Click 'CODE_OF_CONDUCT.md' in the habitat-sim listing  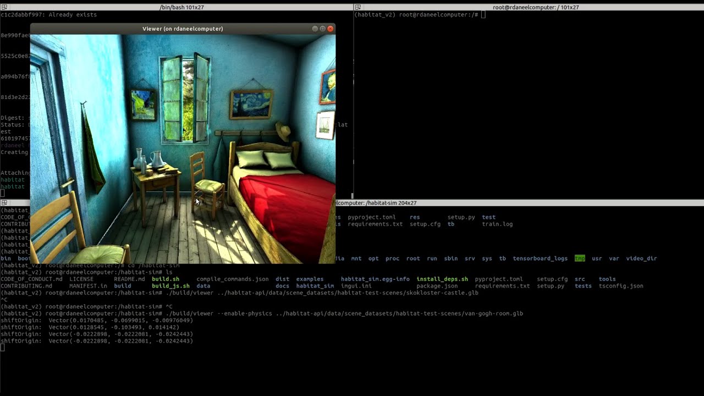point(31,279)
